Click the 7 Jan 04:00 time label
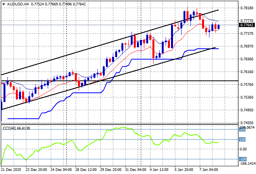256x174 pixels. tap(209, 170)
